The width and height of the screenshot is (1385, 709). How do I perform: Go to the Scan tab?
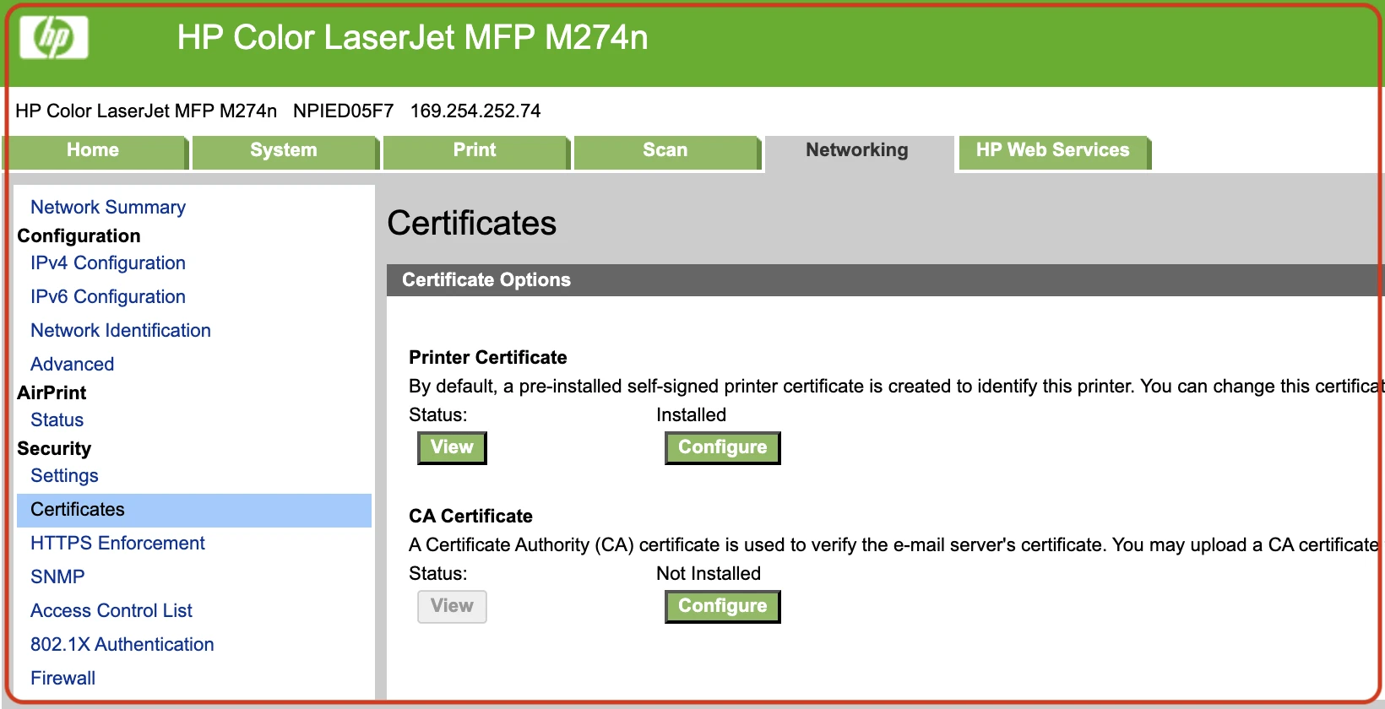666,152
